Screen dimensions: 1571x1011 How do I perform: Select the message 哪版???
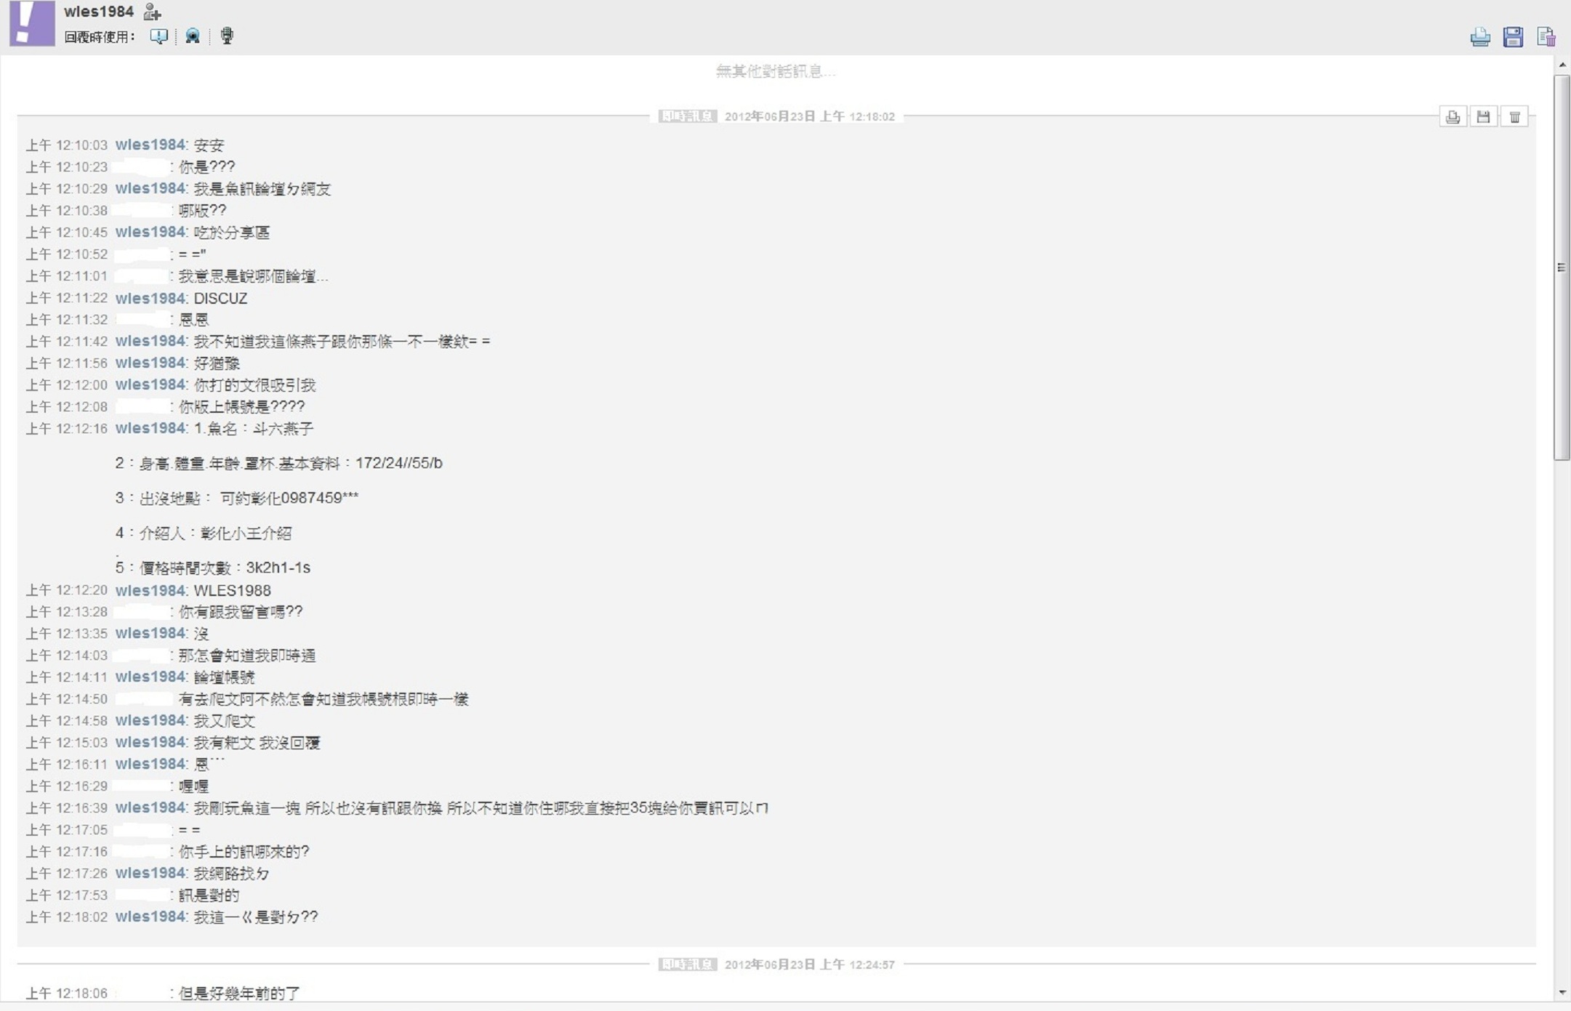[203, 211]
